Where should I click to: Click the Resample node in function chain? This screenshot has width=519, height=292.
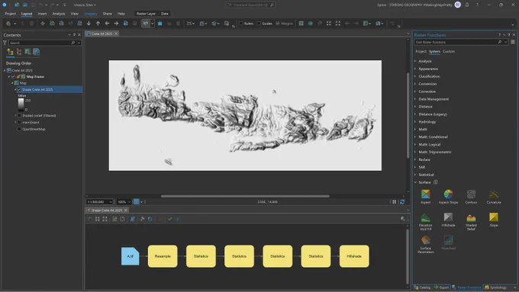pyautogui.click(x=163, y=256)
